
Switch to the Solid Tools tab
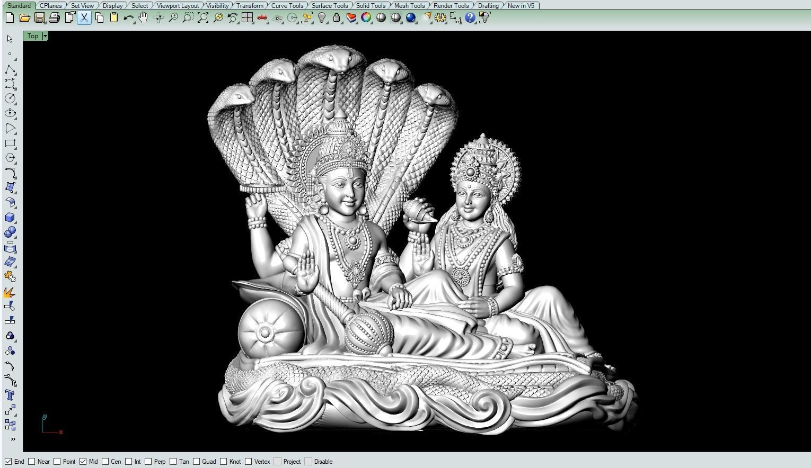[371, 6]
